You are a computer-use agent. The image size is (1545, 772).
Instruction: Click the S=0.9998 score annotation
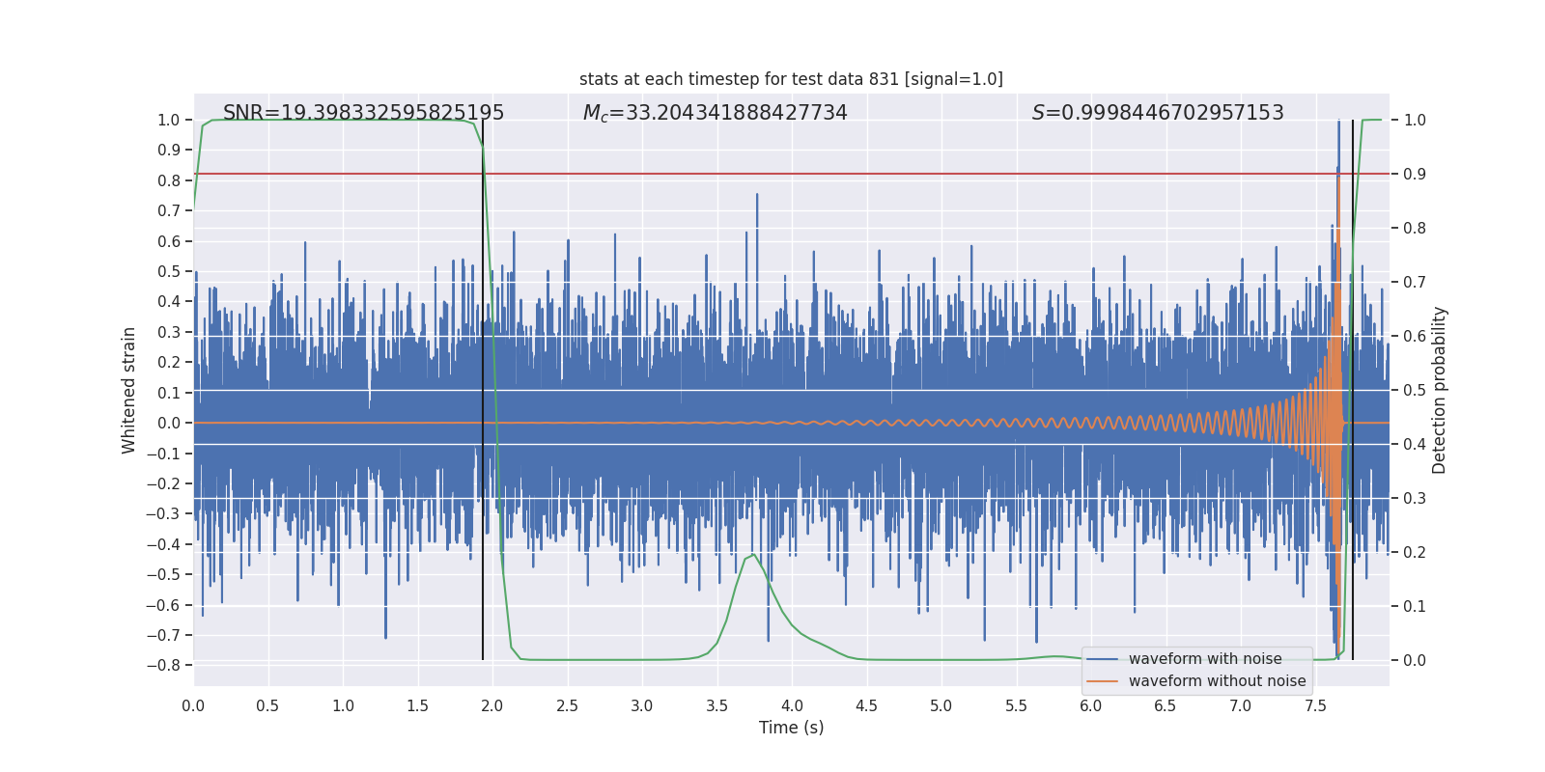1158,113
